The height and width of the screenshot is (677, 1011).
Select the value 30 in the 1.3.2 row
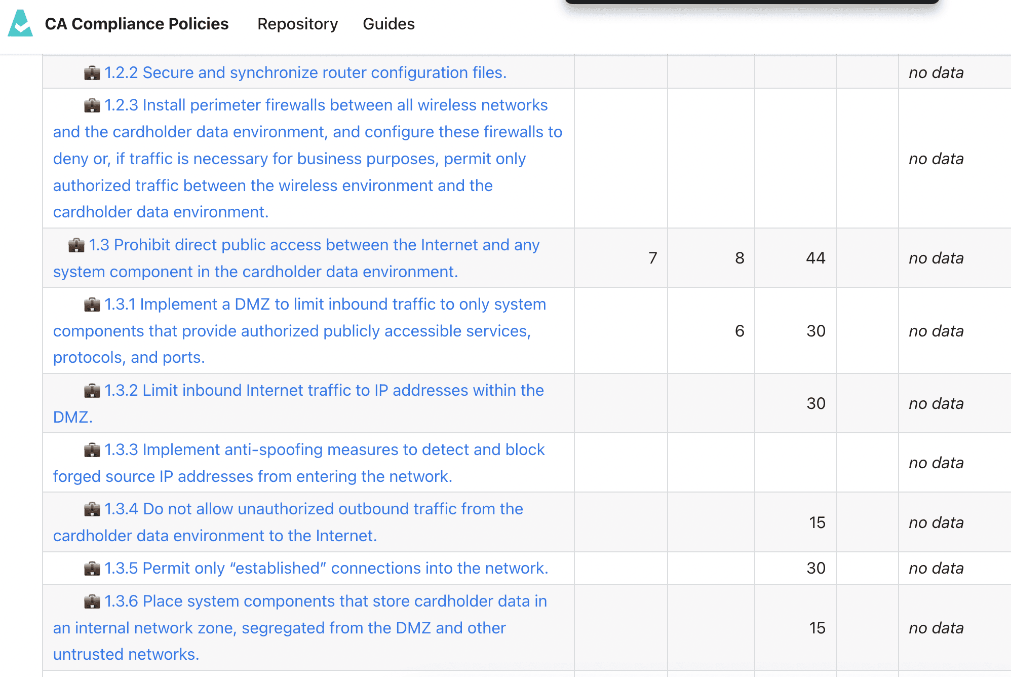click(x=816, y=403)
